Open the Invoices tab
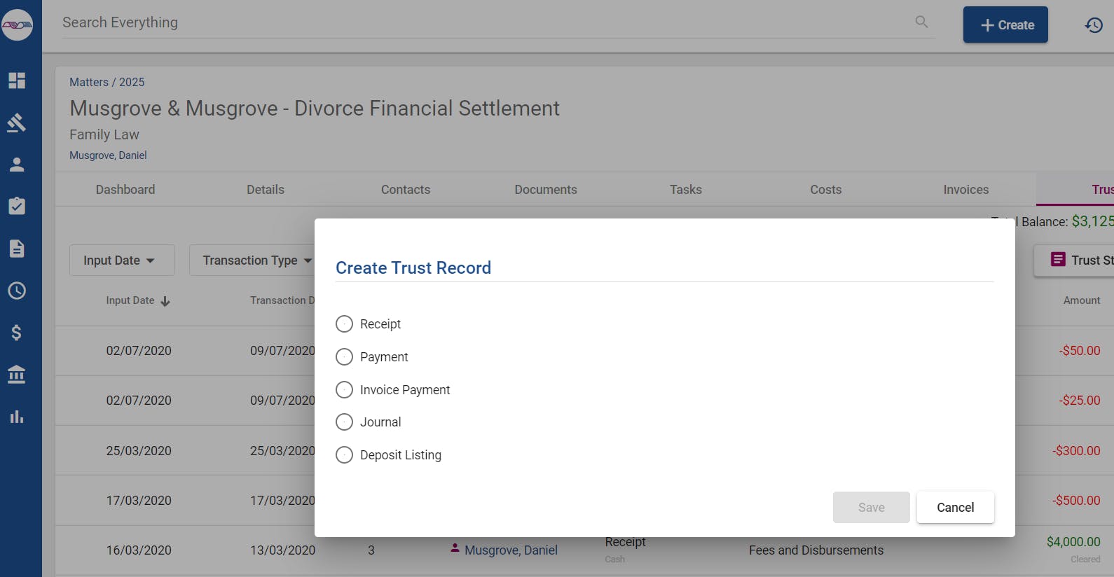 coord(966,190)
